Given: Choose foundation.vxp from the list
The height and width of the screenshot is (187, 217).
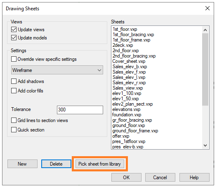Looking at the screenshot, I should (127, 115).
